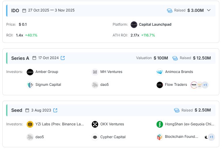The width and height of the screenshot is (222, 150).
Task: Expand the Seed +1 more investors
Action: click(211, 137)
